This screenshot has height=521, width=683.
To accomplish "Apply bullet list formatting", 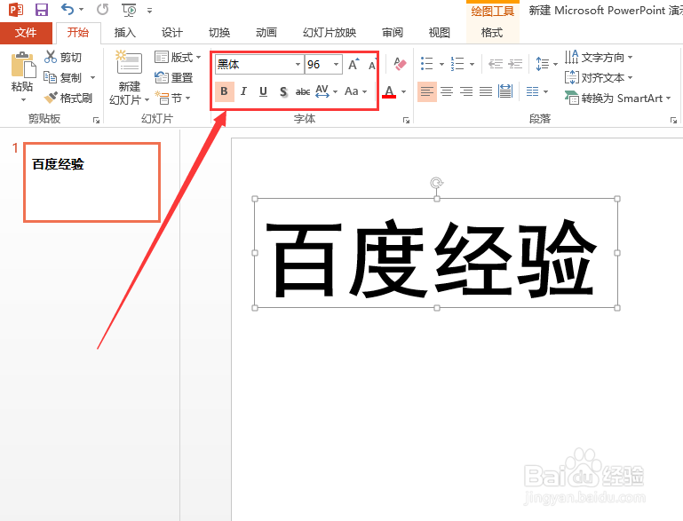I will (427, 64).
